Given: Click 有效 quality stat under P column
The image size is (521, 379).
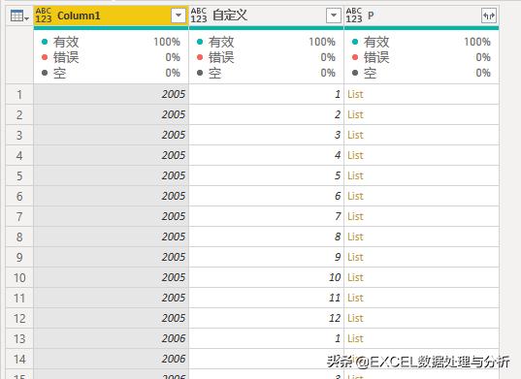Looking at the screenshot, I should click(x=421, y=42).
